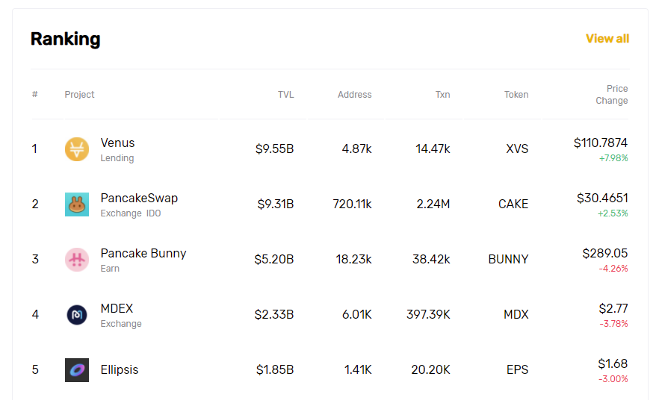659x400 pixels.
Task: Click the Txn column header
Action: tap(442, 95)
